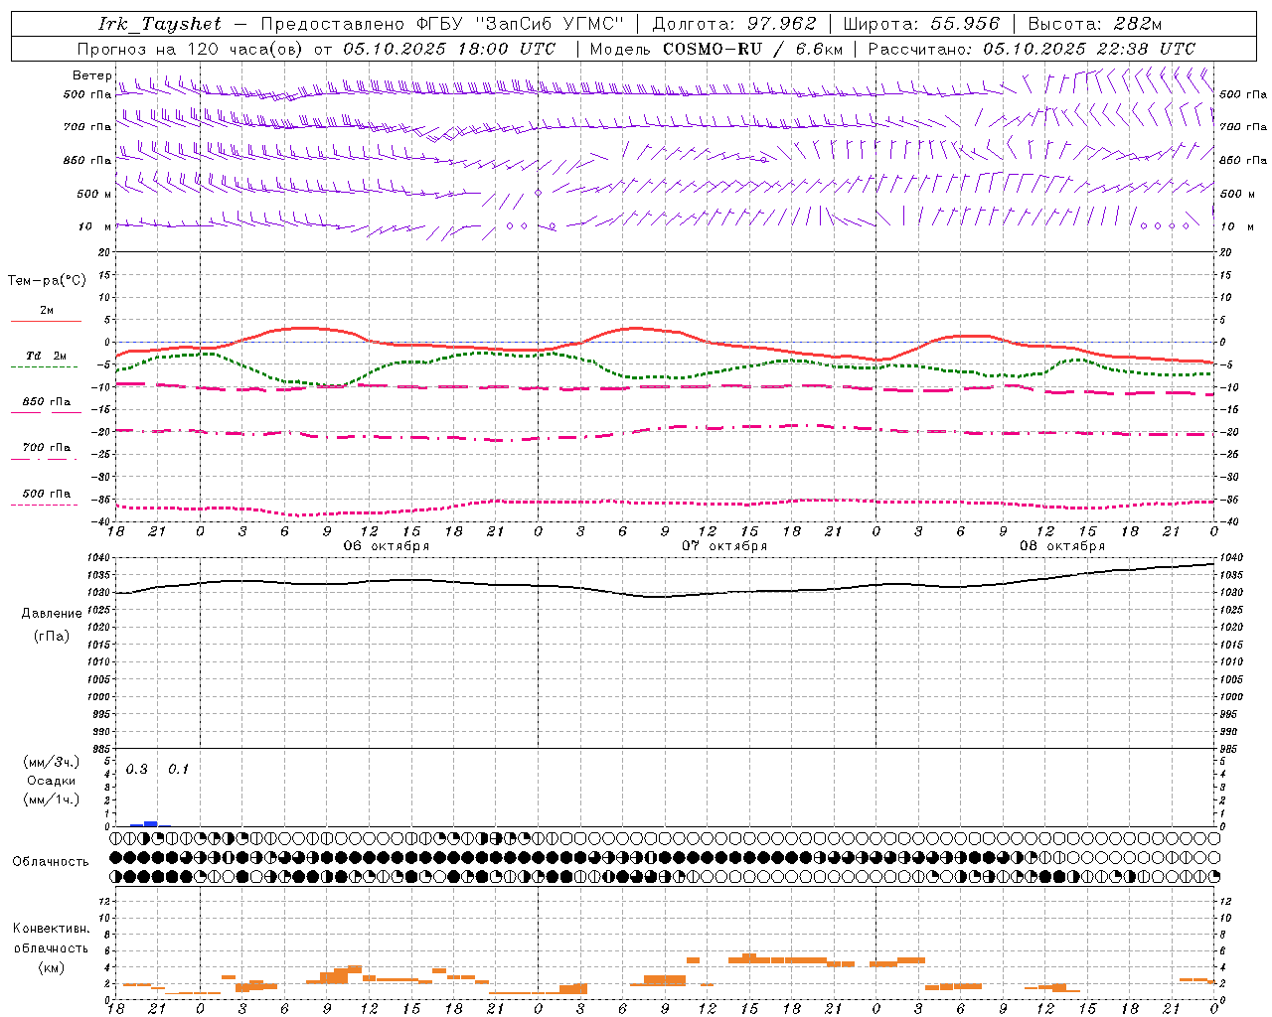Click the 2м temperature legend entry
The height and width of the screenshot is (1017, 1272).
pos(47,310)
